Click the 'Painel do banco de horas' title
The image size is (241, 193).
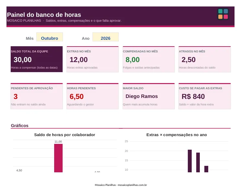coord(44,15)
